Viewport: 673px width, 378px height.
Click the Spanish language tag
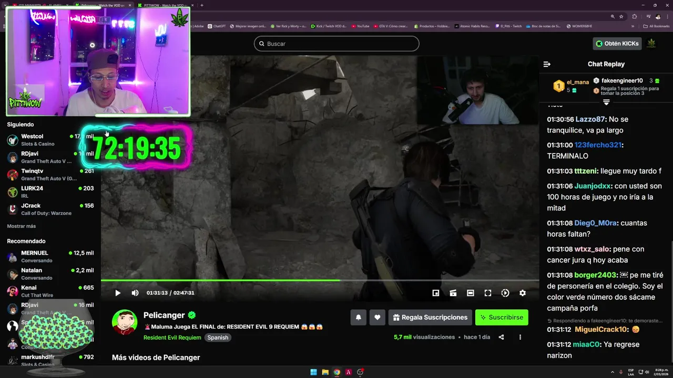pos(218,338)
